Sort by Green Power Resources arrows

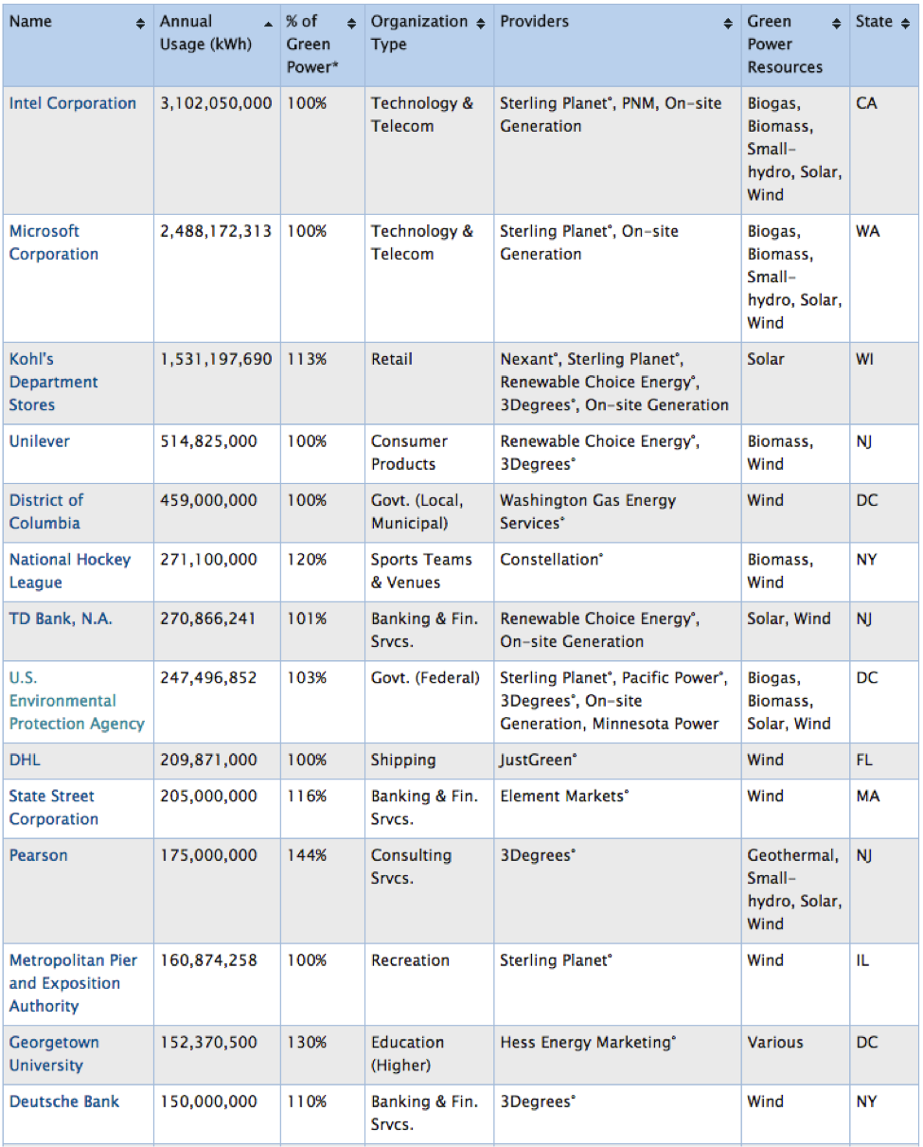pos(837,23)
